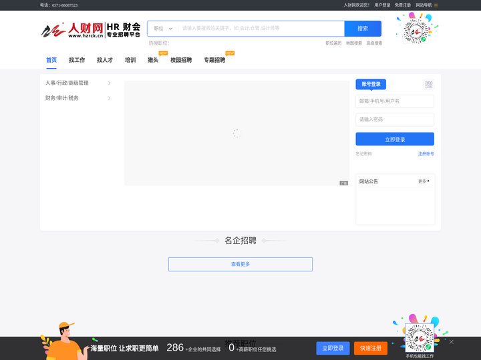Select the 账号登录 tab
Screen dimensions: 481x360
pos(371,84)
